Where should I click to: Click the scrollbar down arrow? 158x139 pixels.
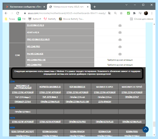click(x=154, y=135)
